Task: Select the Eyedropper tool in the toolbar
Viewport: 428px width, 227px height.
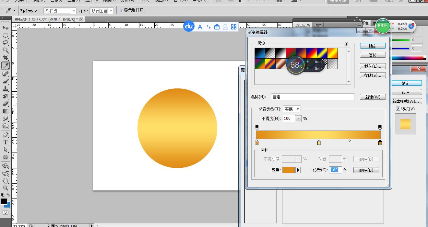Action: [5, 65]
